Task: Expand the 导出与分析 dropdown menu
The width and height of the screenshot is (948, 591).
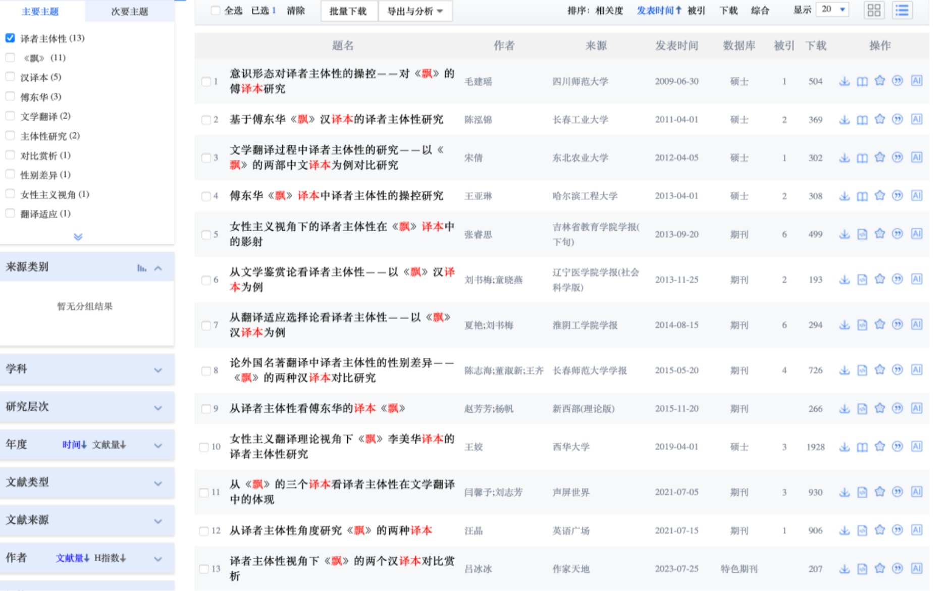Action: (x=415, y=11)
